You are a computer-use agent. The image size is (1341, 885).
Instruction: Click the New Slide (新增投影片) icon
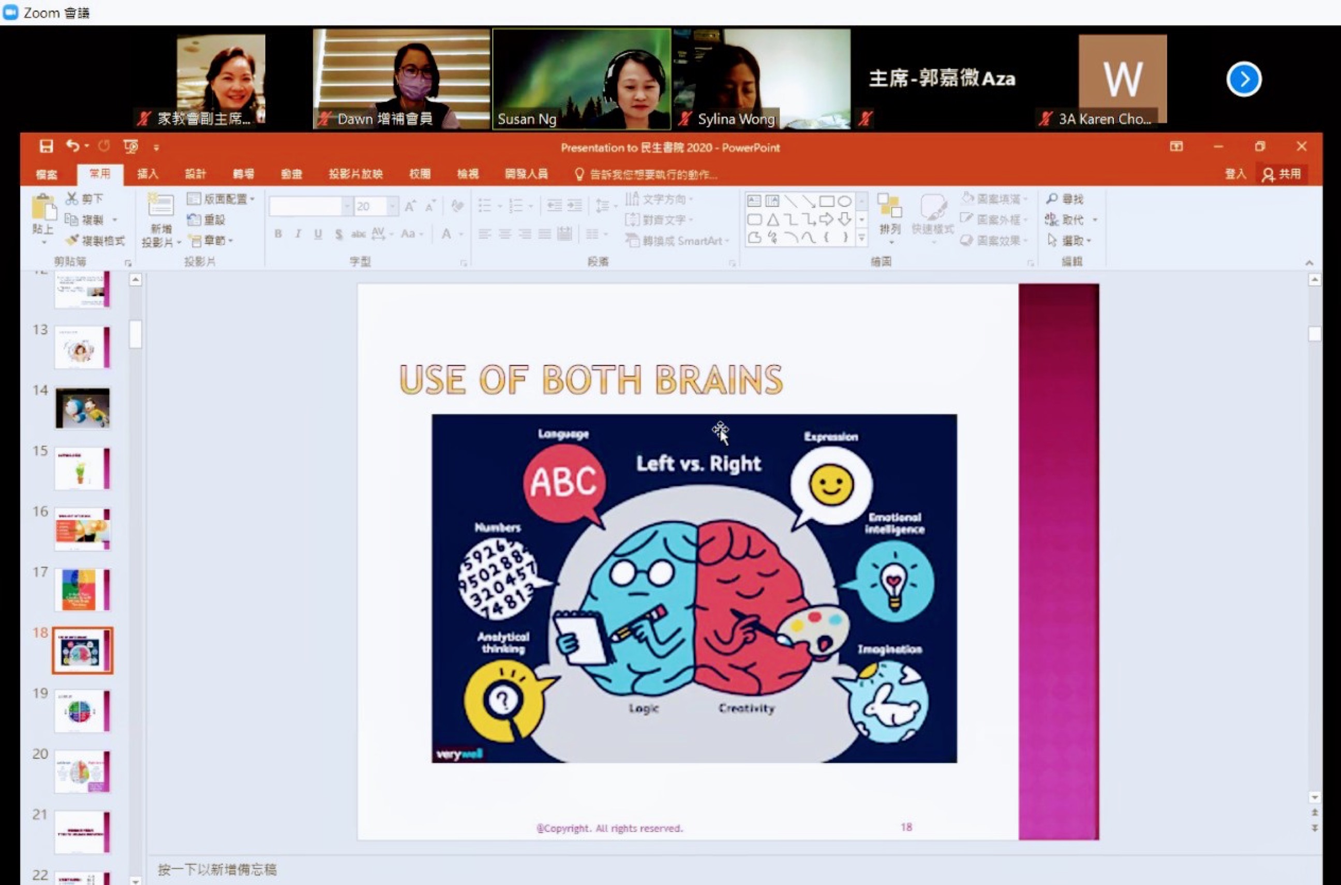tap(161, 205)
